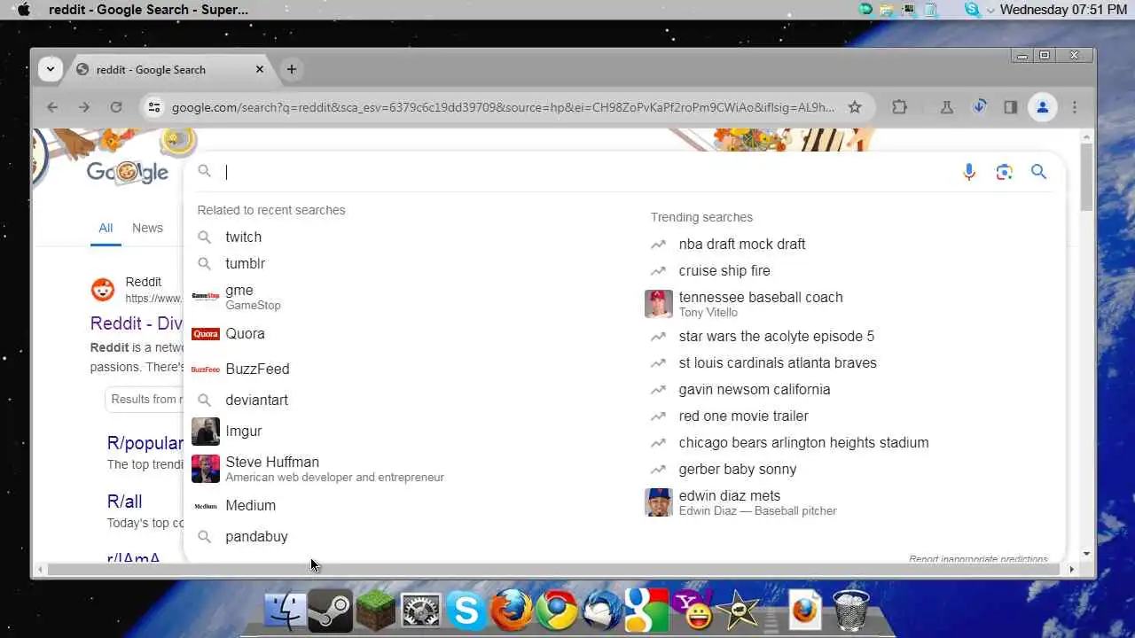This screenshot has width=1135, height=638.
Task: Open a new tab with plus button
Action: pos(291,69)
